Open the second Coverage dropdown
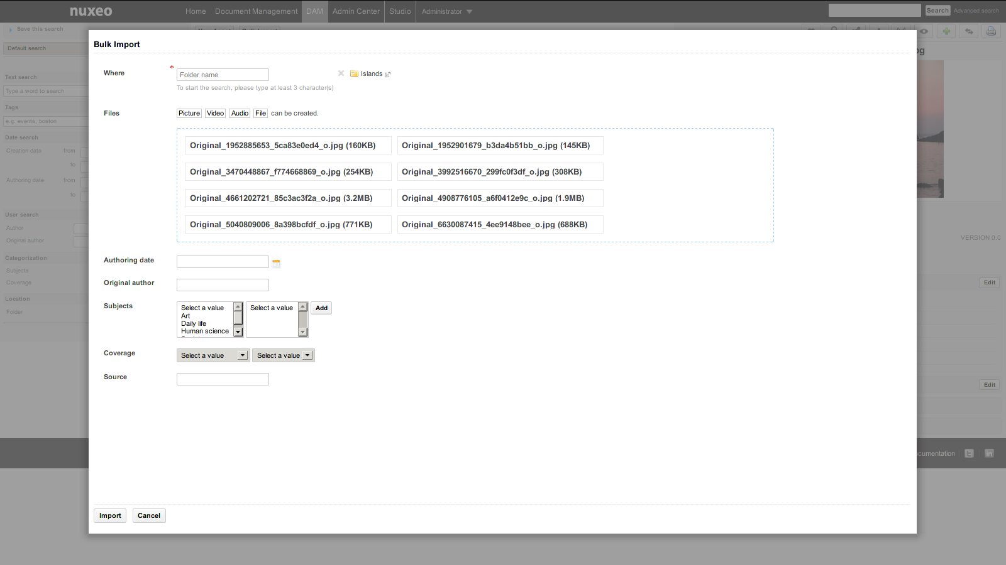 pyautogui.click(x=284, y=355)
